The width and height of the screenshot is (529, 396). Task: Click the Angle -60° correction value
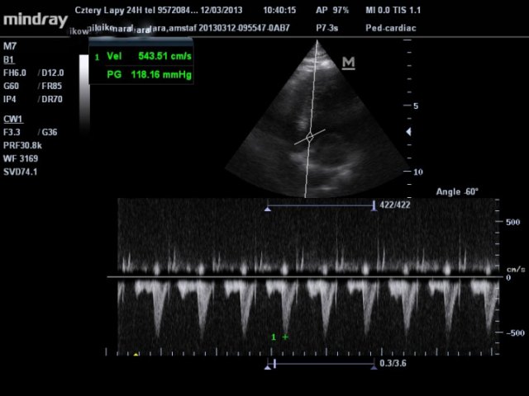(457, 191)
